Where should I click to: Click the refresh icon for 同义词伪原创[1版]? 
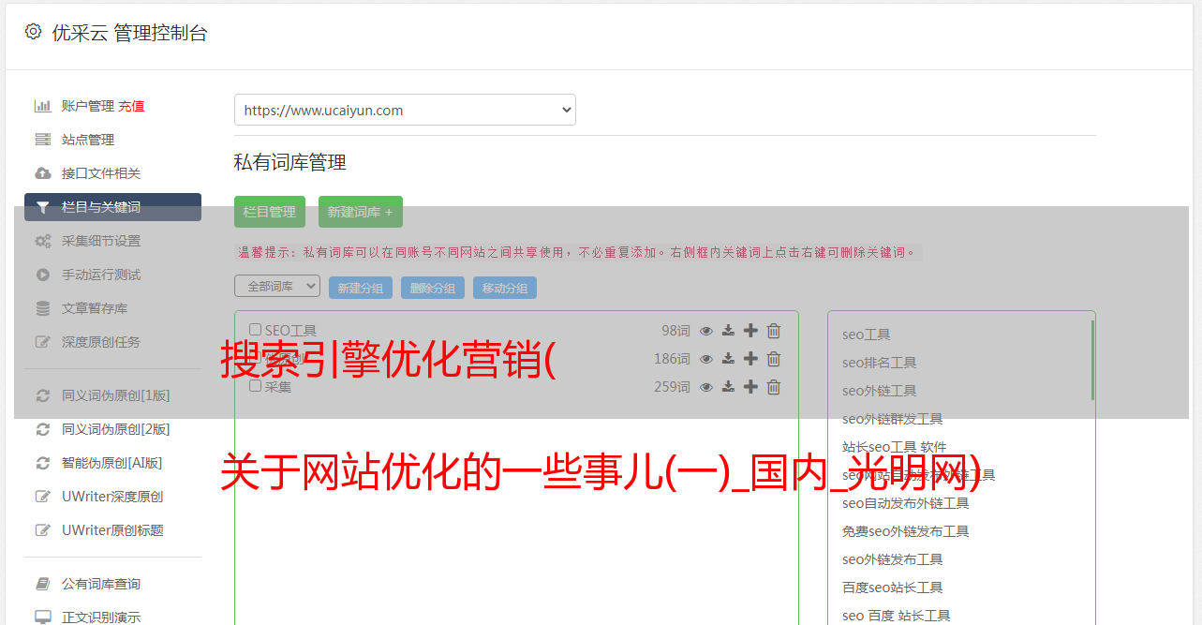[x=43, y=395]
